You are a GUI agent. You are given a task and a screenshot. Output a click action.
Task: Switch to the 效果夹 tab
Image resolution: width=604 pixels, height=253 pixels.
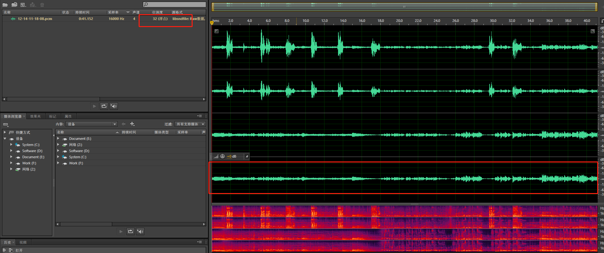coord(35,116)
